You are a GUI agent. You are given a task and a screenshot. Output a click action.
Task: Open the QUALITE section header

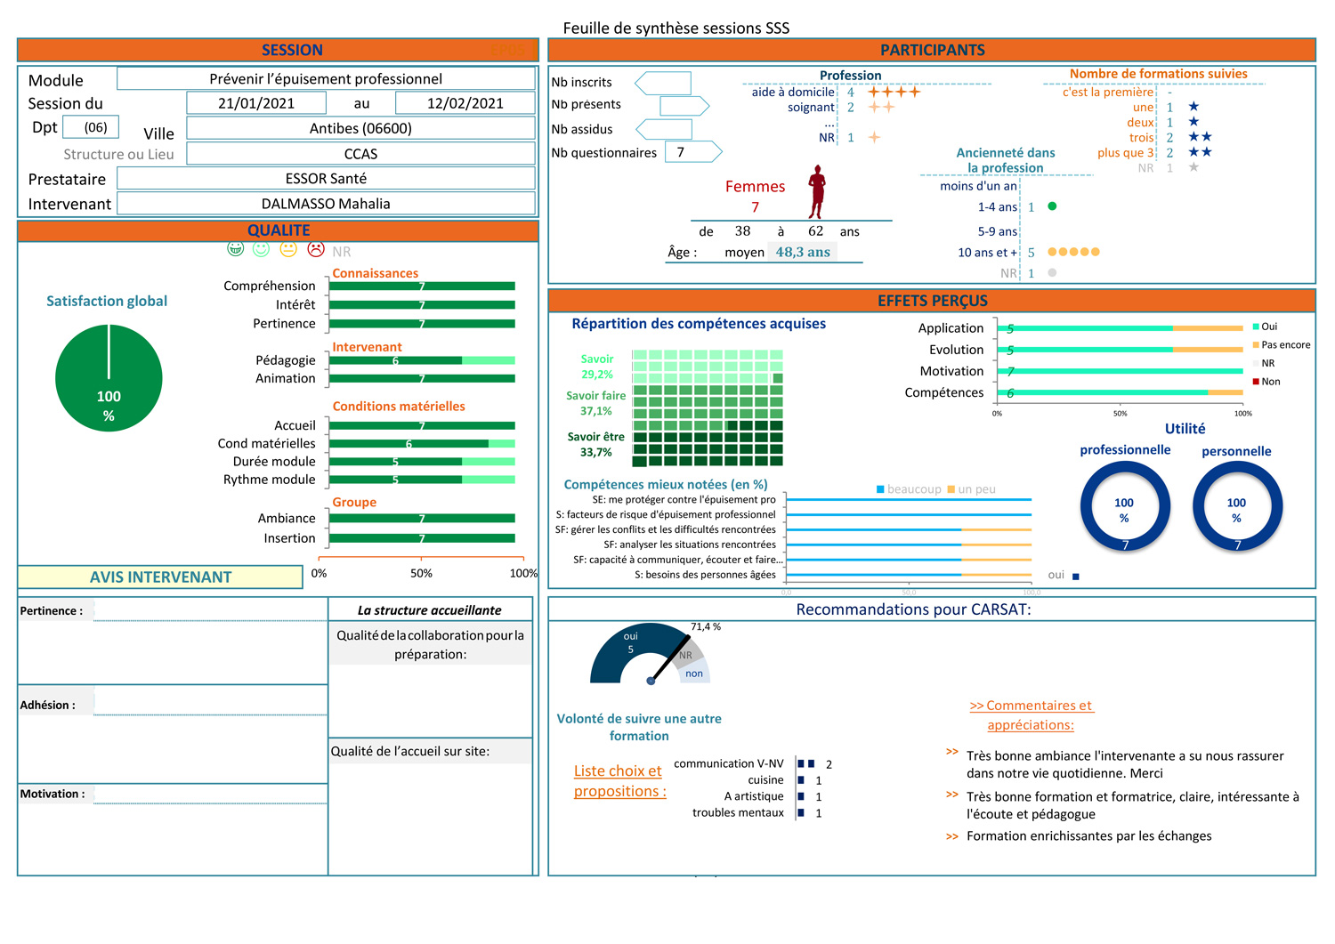click(278, 230)
